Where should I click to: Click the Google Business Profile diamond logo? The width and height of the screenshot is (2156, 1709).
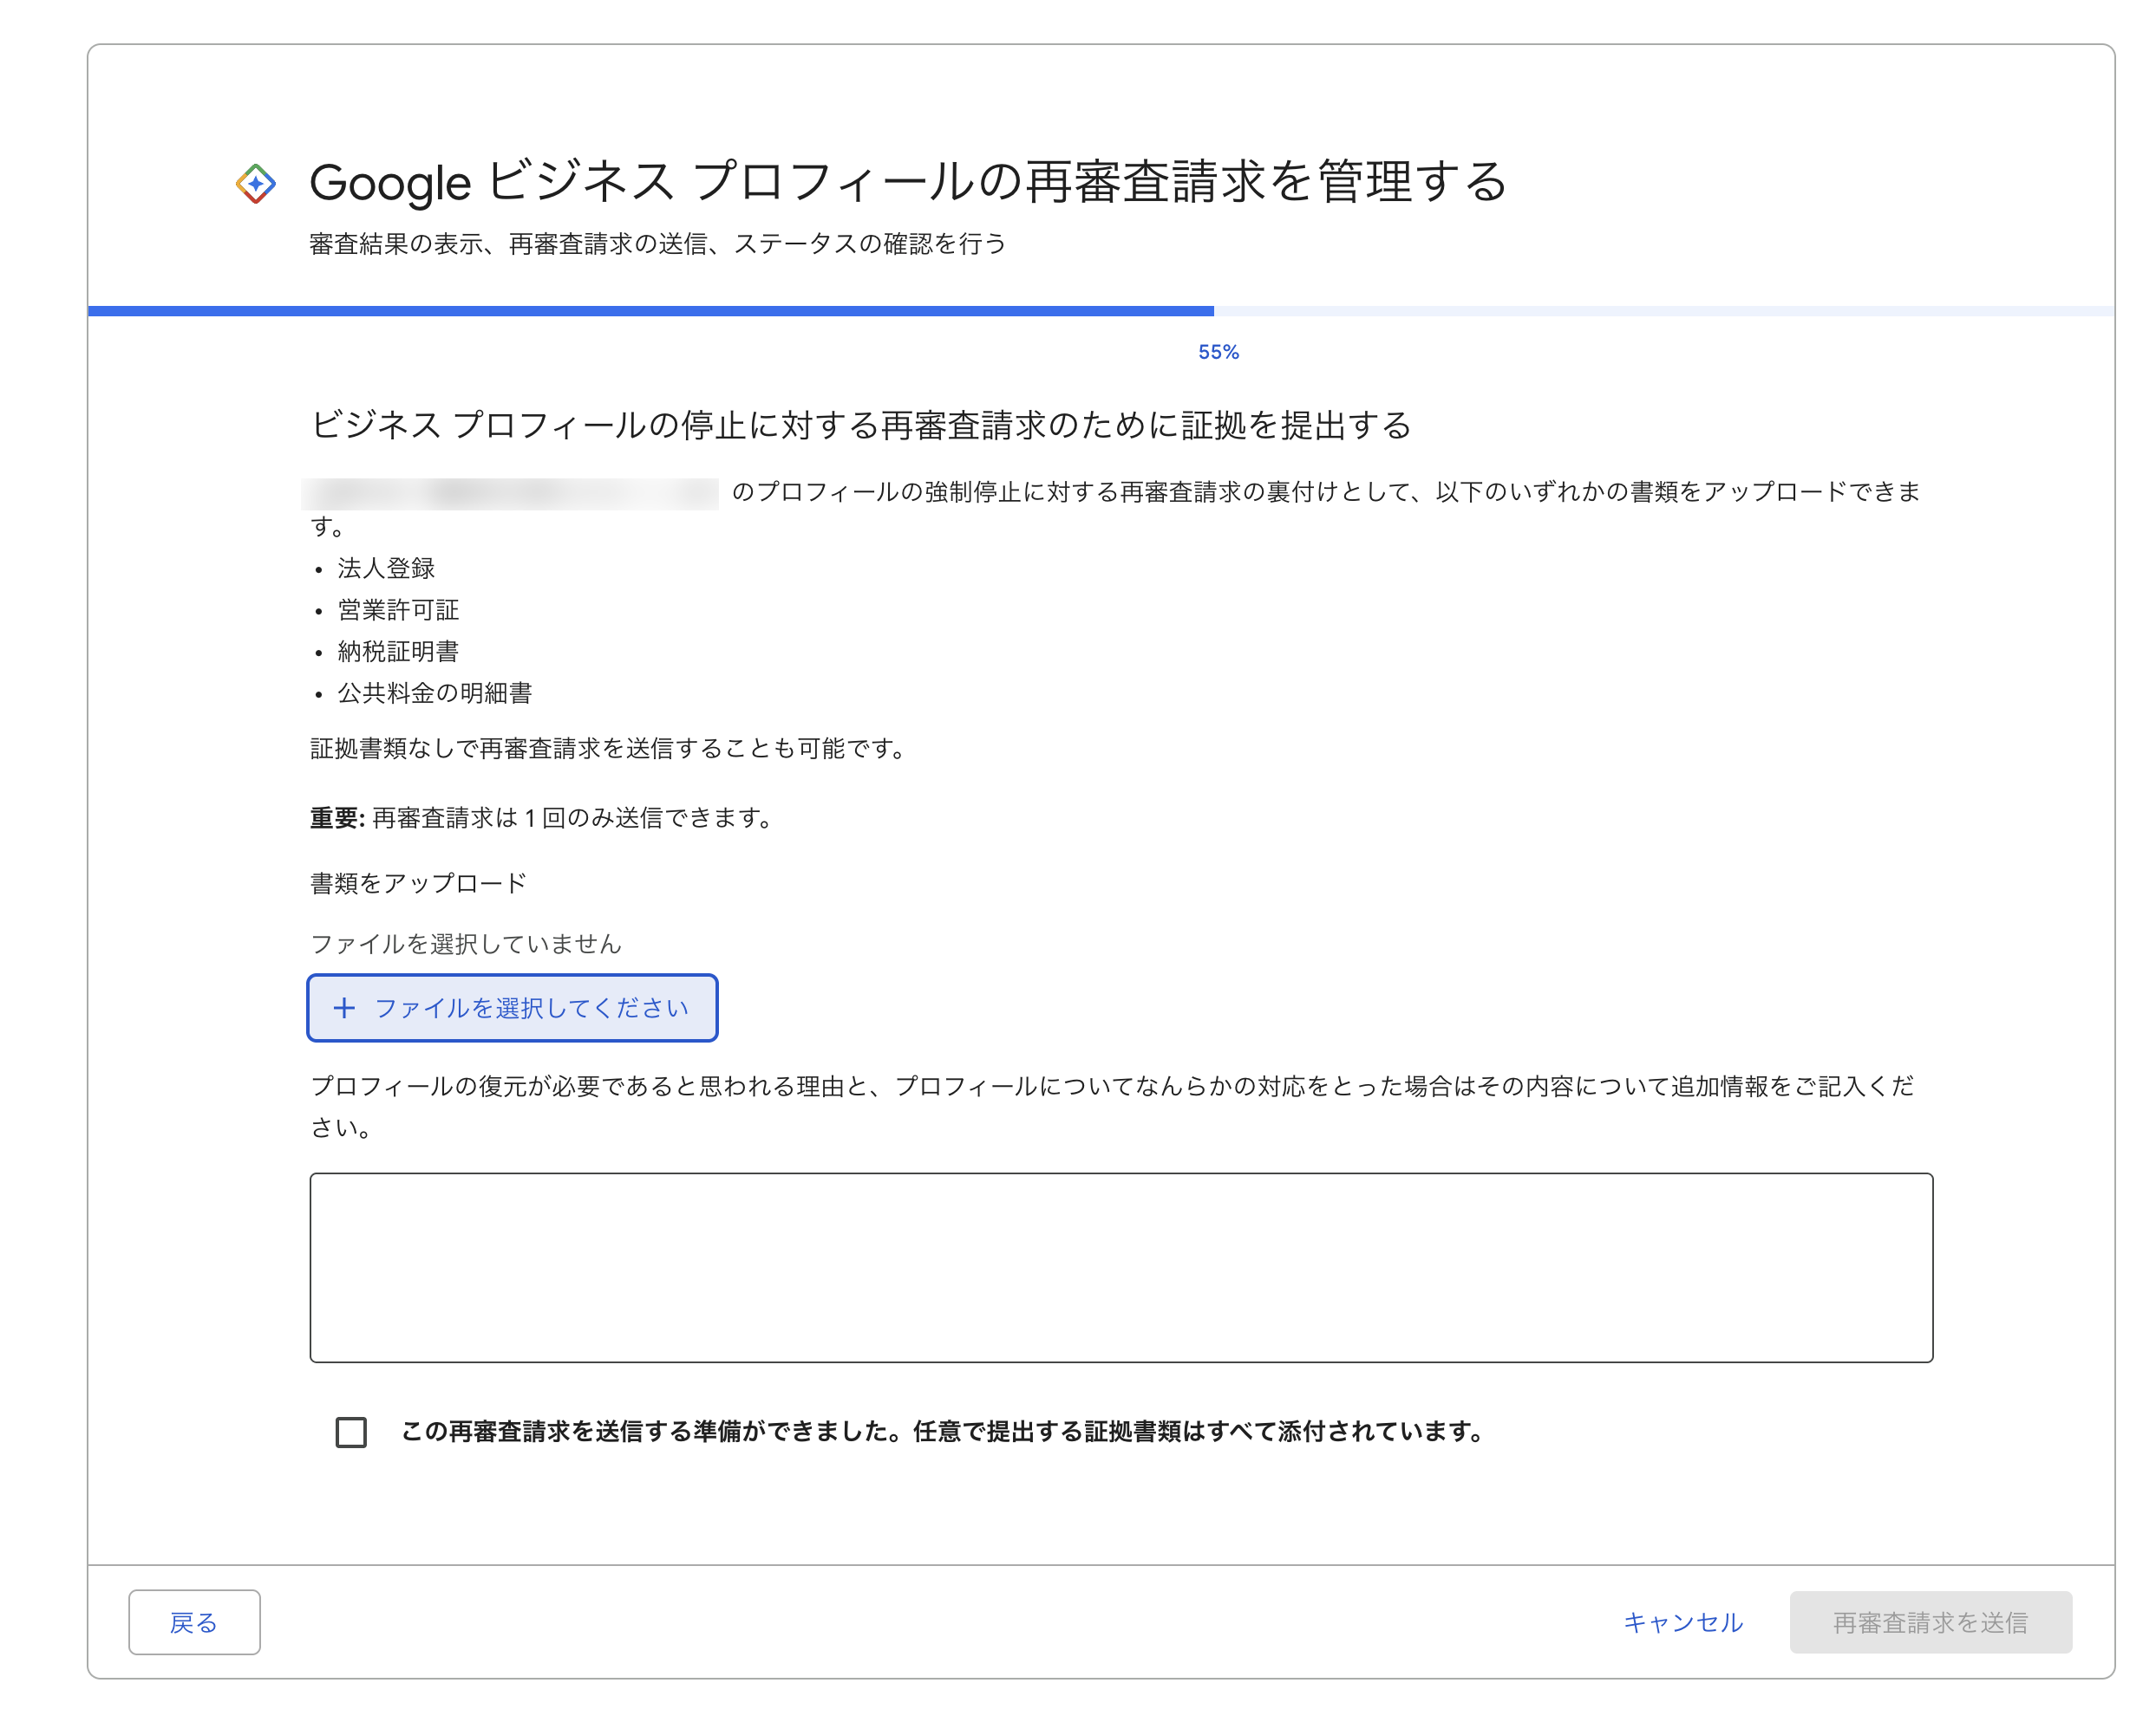click(x=256, y=184)
